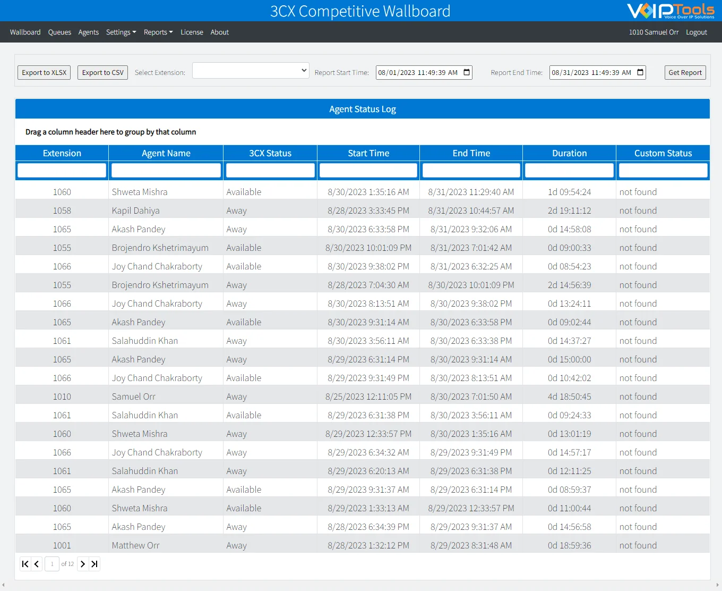This screenshot has height=591, width=722.
Task: Go to the first page of results
Action: [x=25, y=564]
